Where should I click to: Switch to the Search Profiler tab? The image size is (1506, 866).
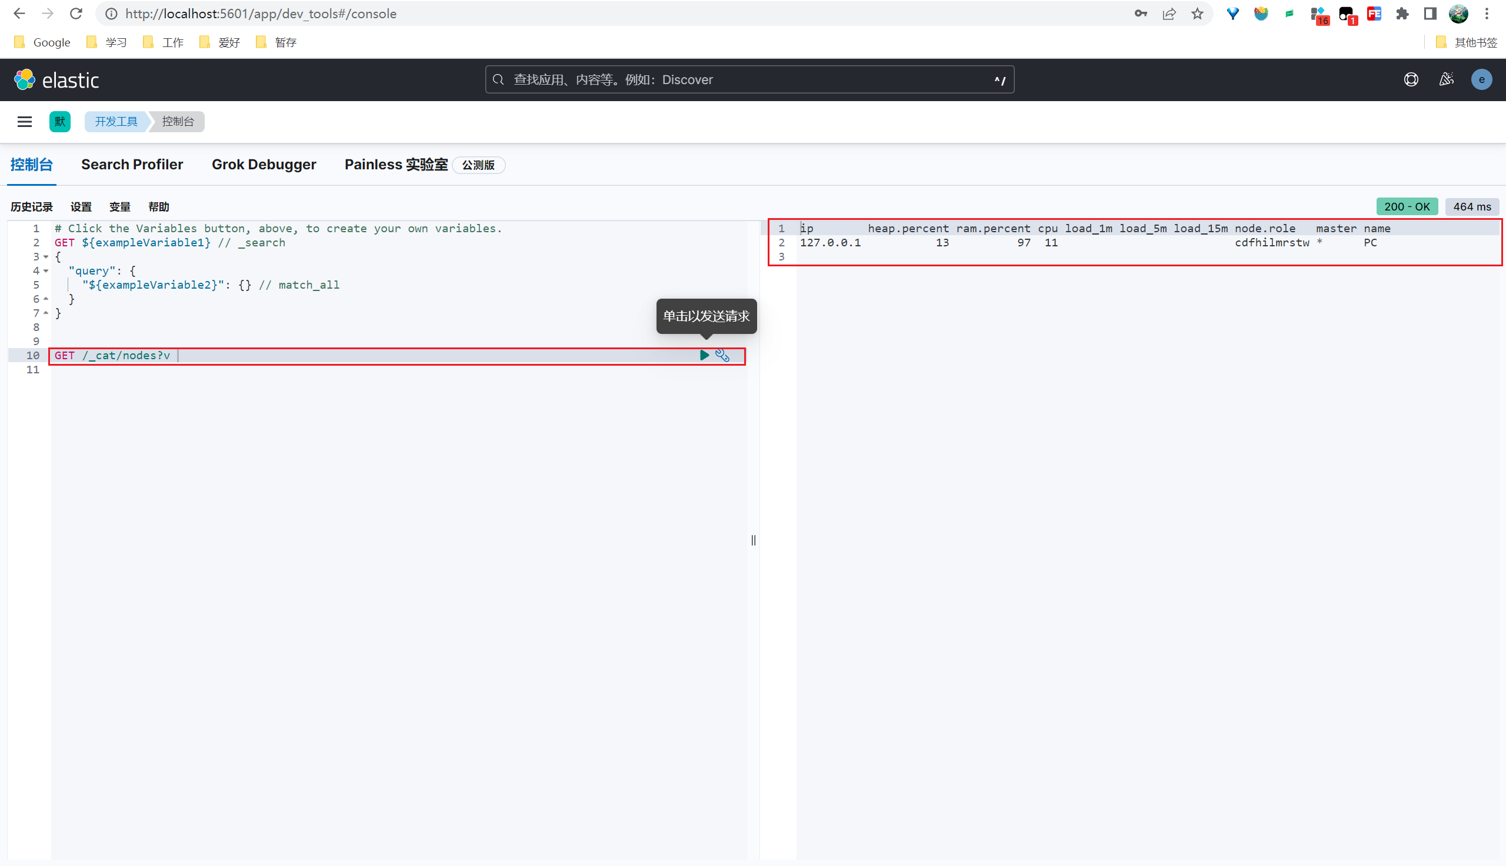tap(132, 165)
